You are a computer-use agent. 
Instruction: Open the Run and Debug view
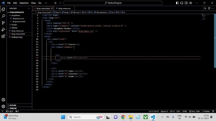click(3, 30)
